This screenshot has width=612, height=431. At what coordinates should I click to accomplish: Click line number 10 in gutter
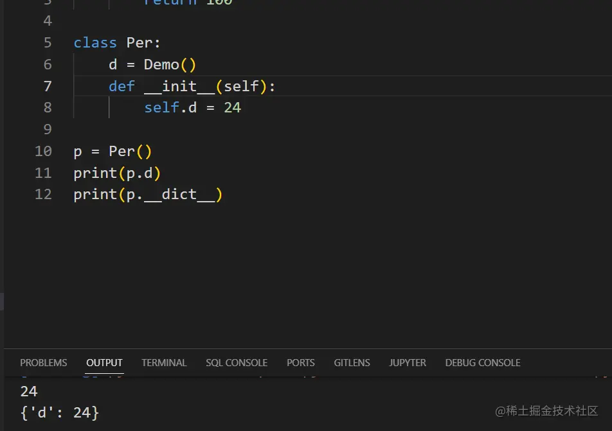pyautogui.click(x=43, y=151)
